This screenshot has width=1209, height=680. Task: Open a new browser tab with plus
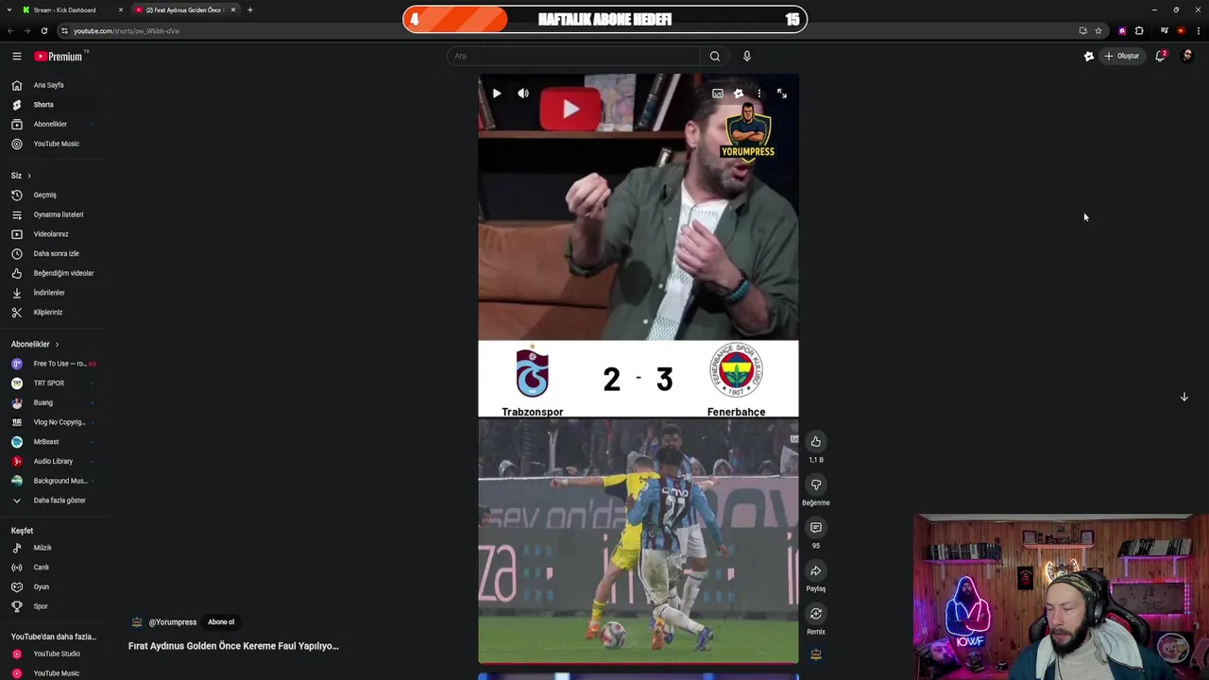(250, 9)
